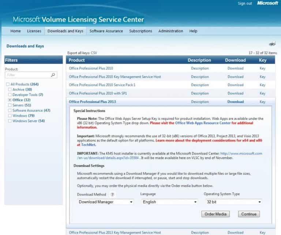Screen dimensions: 281x235
Task: Click the search magnifier in Product filter
Action: click(x=53, y=75)
